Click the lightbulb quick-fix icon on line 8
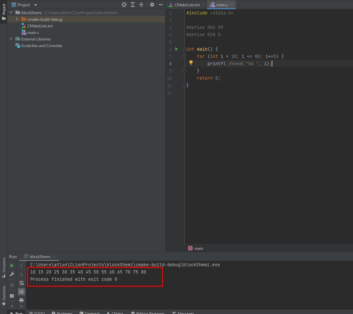The width and height of the screenshot is (353, 314). pyautogui.click(x=191, y=63)
